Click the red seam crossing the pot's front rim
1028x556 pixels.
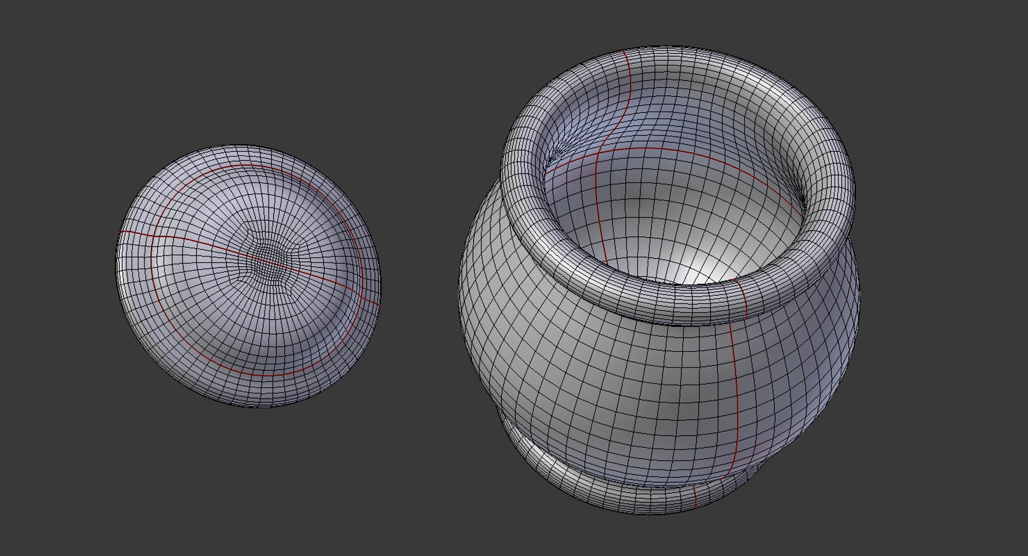coord(741,298)
